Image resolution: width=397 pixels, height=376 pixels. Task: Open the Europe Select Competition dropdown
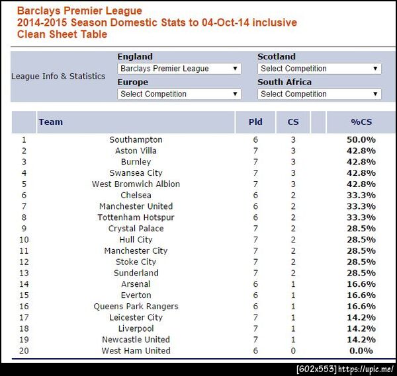(x=179, y=94)
